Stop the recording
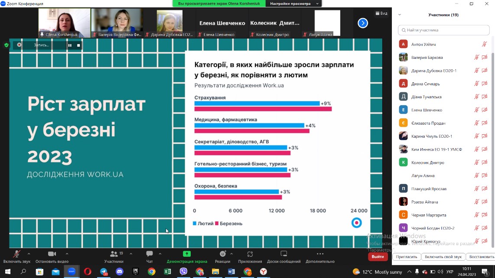 click(x=78, y=45)
